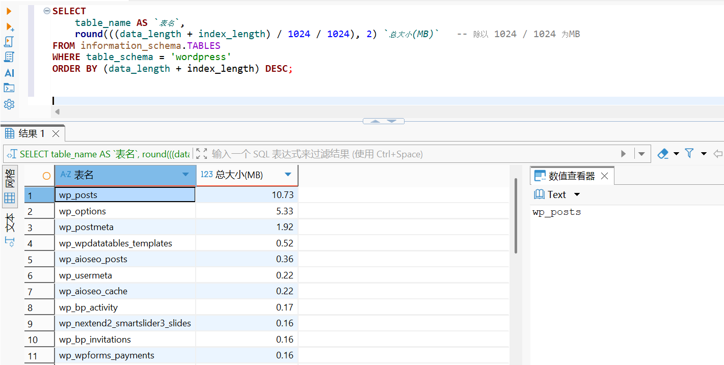Image resolution: width=724 pixels, height=365 pixels.
Task: Switch to the 结果 1 tab
Action: [x=32, y=133]
